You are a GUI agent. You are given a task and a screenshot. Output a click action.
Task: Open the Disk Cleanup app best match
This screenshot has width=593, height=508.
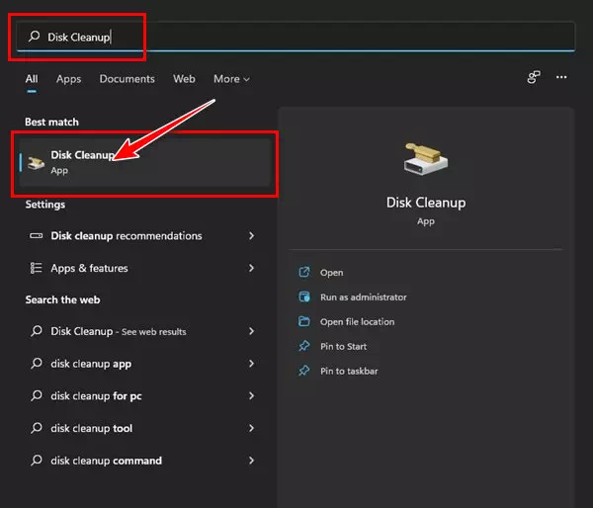coord(145,163)
